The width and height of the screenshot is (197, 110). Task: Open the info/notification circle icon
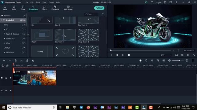152,2
